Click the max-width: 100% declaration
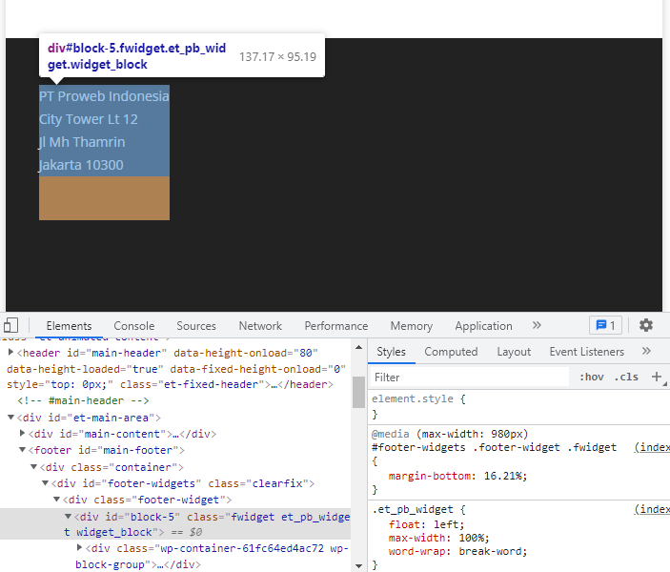 438,538
